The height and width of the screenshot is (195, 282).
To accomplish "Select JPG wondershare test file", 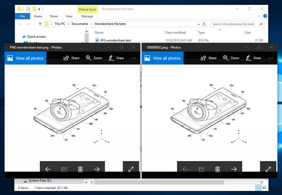I will [x=116, y=40].
